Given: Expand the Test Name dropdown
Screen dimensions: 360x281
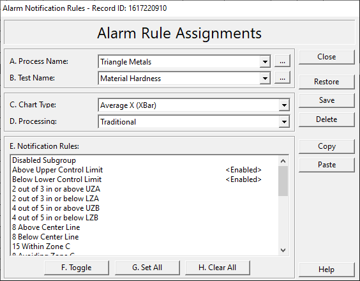Looking at the screenshot, I should coord(265,78).
